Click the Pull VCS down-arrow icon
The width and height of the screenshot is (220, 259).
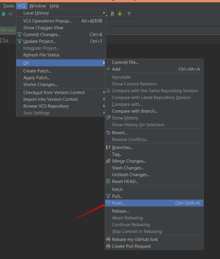coord(108,196)
